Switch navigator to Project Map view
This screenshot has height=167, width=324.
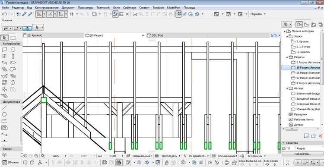click(x=299, y=25)
